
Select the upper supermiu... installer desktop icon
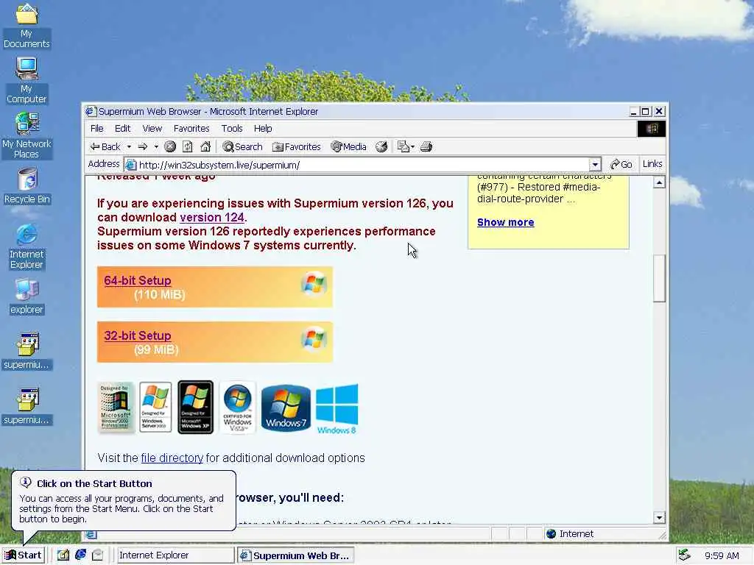[x=27, y=351]
